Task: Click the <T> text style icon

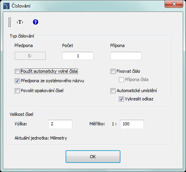Action: [x=20, y=22]
